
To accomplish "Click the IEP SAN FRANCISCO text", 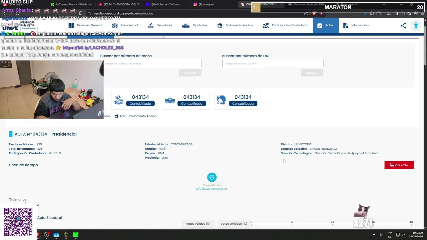I will pyautogui.click(x=323, y=149).
